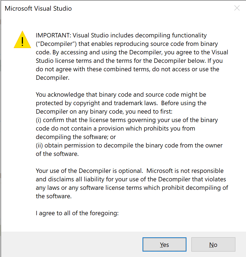Click the Microsoft Visual Studio title text
This screenshot has width=246, height=257.
tap(38, 8)
